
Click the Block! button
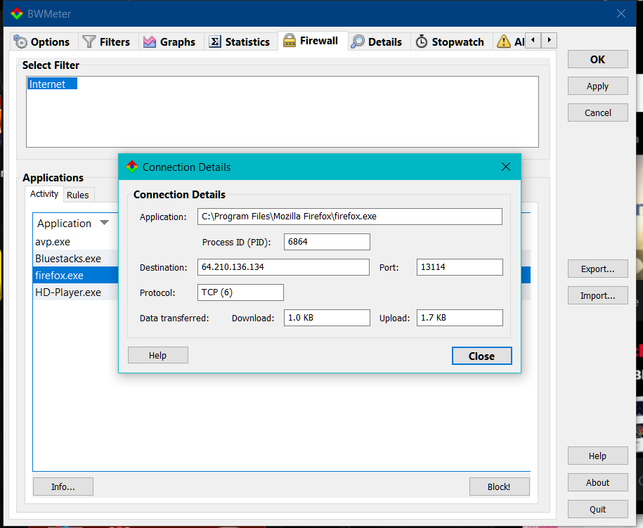(499, 487)
